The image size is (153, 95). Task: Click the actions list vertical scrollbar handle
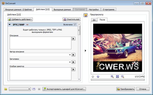79,30
